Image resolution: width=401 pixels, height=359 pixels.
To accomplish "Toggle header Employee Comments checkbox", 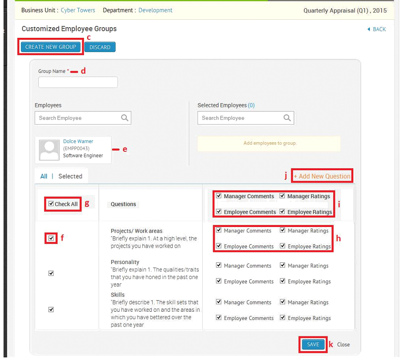I will click(219, 211).
